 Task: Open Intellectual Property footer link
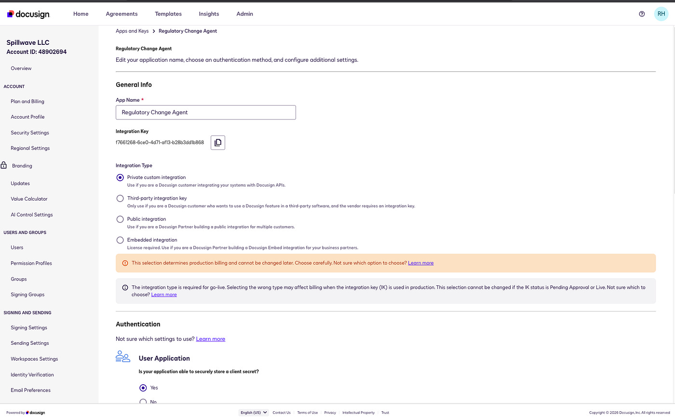tap(359, 413)
